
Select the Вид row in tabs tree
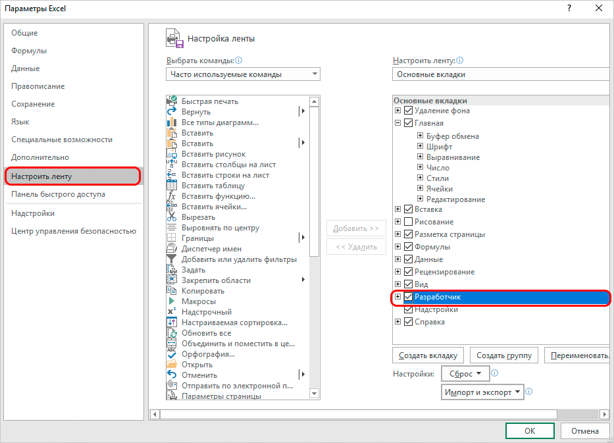[421, 284]
